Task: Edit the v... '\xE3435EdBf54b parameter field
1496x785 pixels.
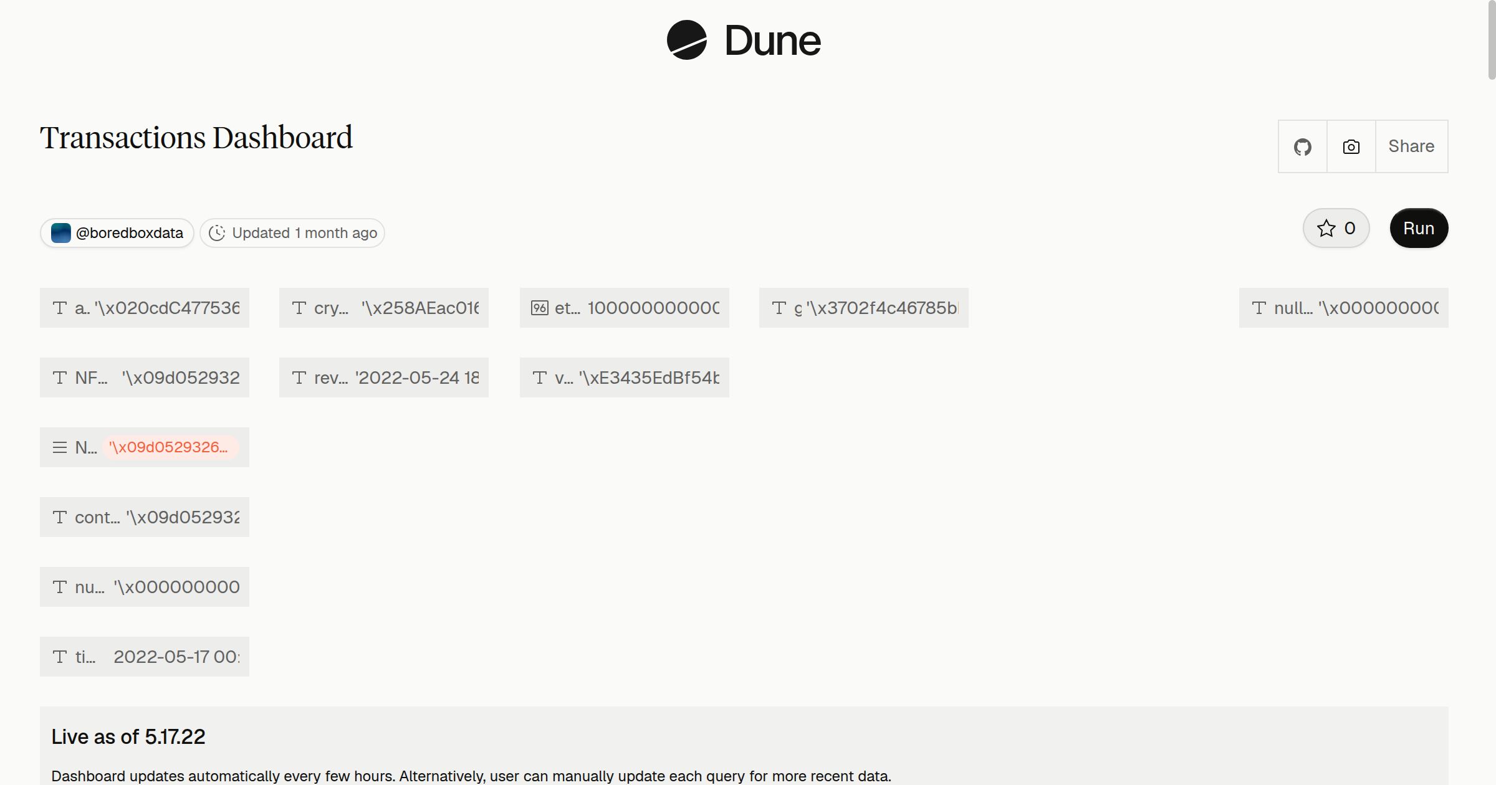Action: click(x=625, y=378)
